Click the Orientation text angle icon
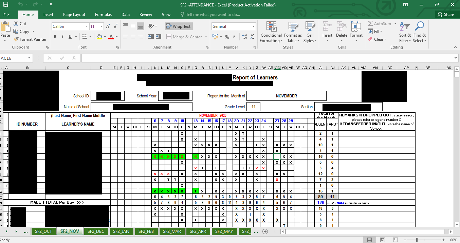 point(151,26)
